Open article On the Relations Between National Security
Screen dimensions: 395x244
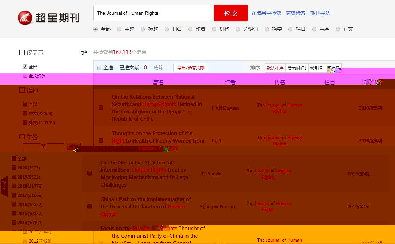157,108
